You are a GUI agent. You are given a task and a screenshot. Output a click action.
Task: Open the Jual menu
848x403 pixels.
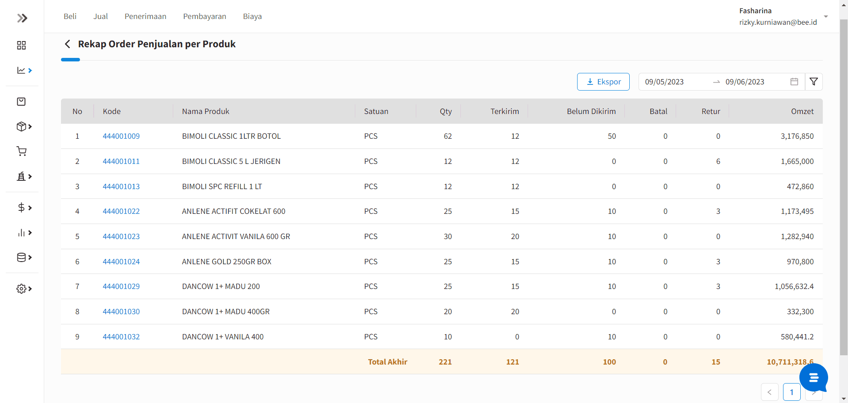point(100,16)
